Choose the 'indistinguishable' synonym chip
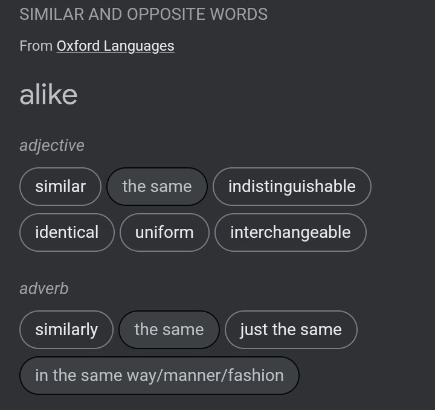This screenshot has width=435, height=410. pos(292,187)
